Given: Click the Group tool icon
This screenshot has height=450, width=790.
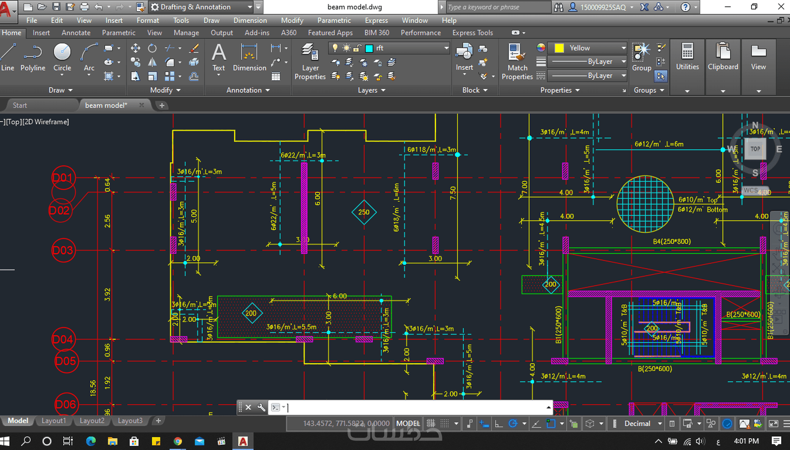Looking at the screenshot, I should 642,58.
